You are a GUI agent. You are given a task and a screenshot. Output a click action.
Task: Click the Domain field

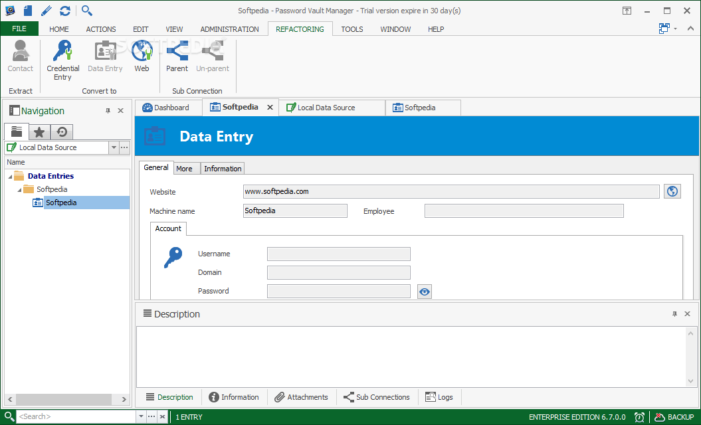coord(338,273)
